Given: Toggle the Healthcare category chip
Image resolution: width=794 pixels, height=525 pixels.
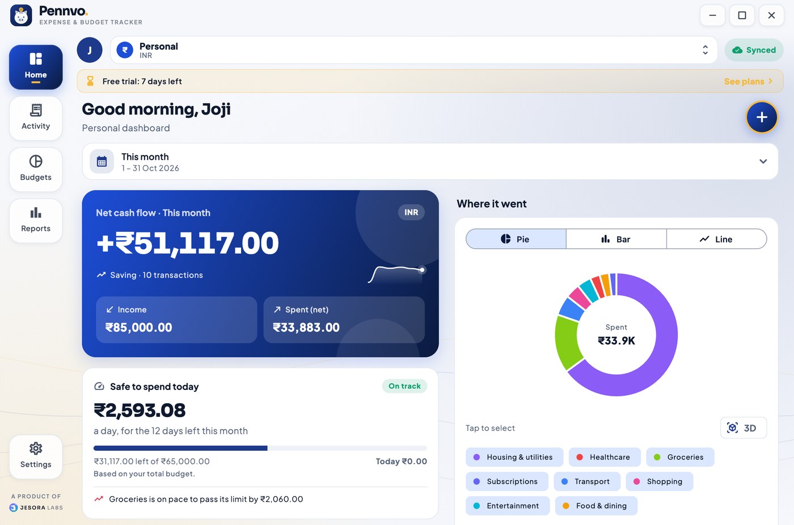Looking at the screenshot, I should [x=605, y=457].
